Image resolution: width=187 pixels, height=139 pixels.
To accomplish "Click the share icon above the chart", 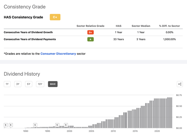I will click(180, 84).
